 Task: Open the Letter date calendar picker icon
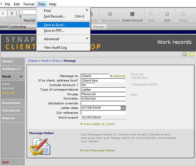point(123,108)
